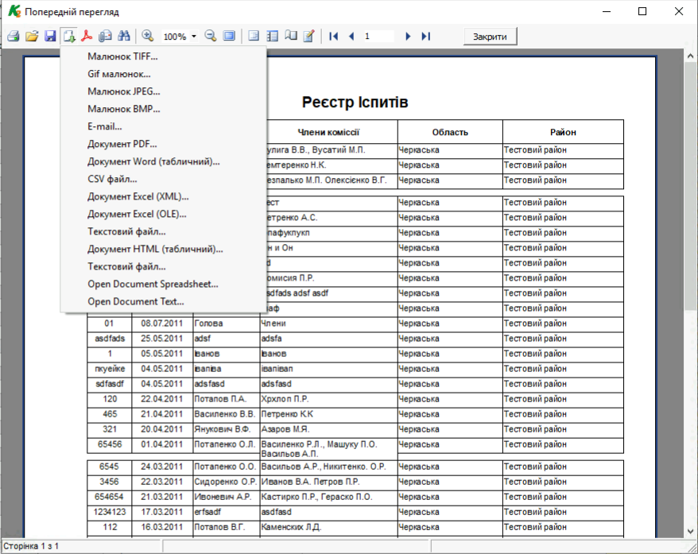Go to the next page arrow

coord(408,36)
